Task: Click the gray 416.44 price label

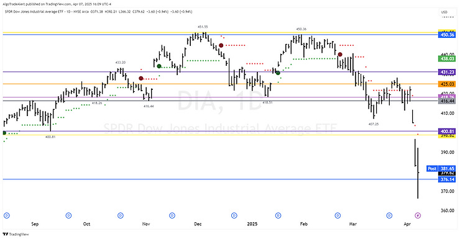Action: click(447, 101)
